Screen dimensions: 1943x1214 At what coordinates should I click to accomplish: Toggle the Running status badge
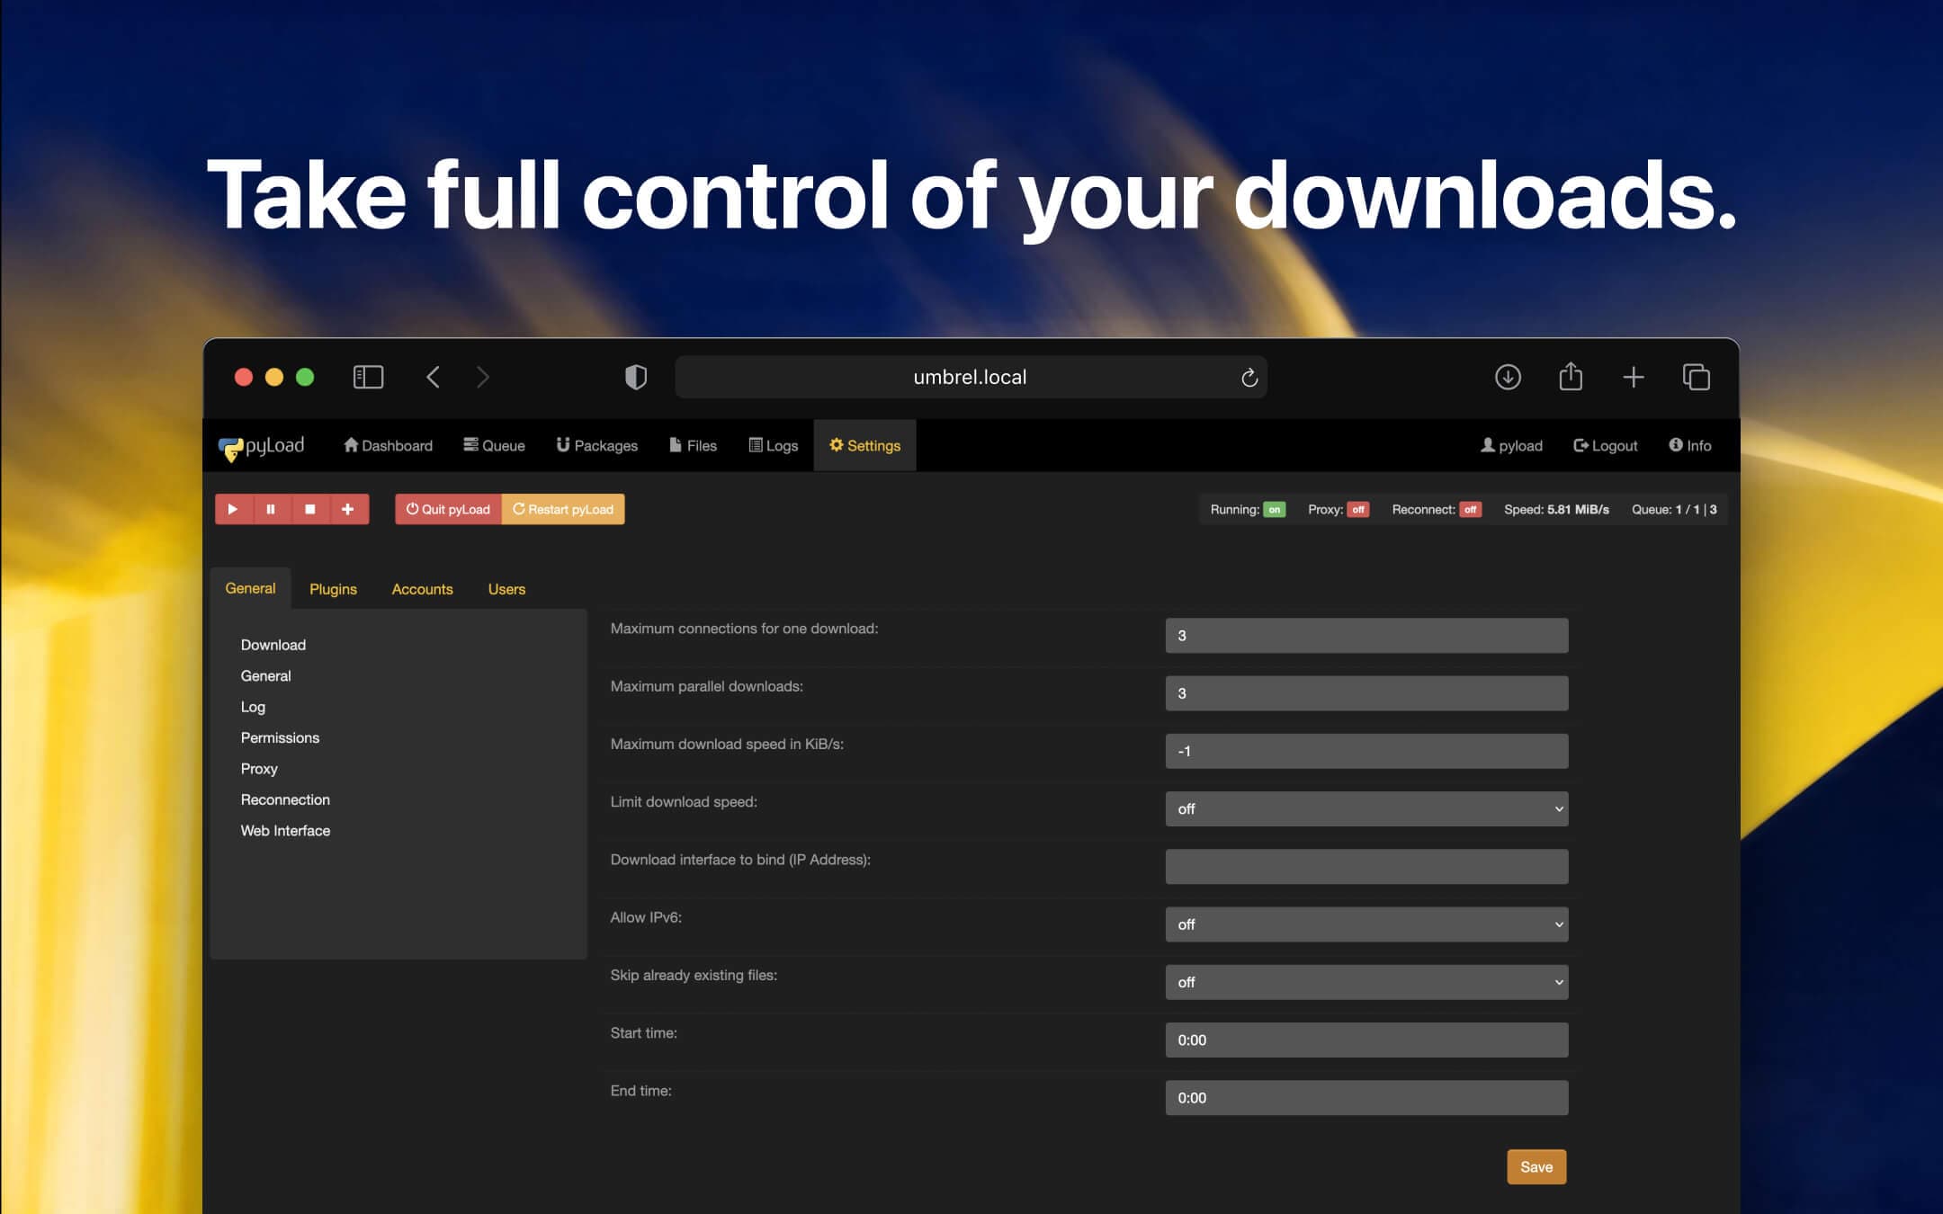[x=1275, y=509]
